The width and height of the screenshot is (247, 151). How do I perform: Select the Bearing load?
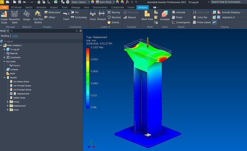tap(113, 12)
